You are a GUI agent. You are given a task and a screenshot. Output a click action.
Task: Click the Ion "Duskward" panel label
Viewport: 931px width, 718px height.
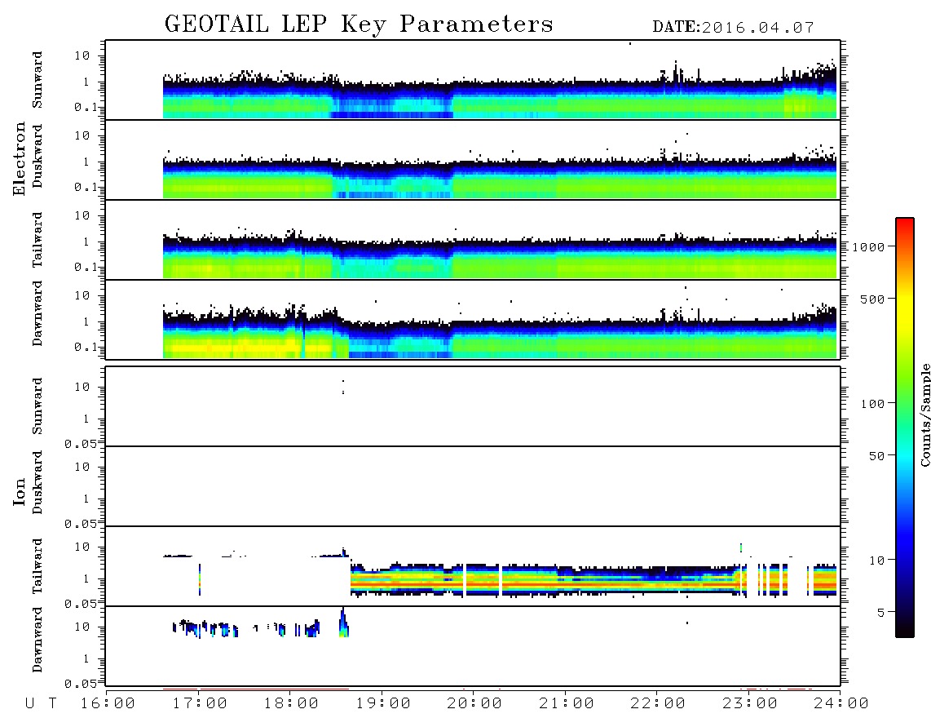(x=38, y=482)
